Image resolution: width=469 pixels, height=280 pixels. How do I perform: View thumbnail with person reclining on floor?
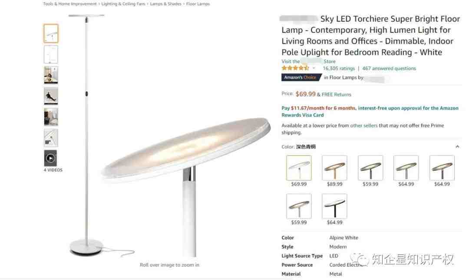pos(51,96)
